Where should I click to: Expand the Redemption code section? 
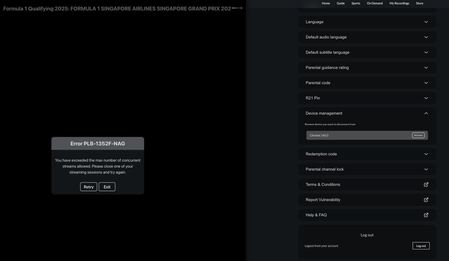click(367, 154)
